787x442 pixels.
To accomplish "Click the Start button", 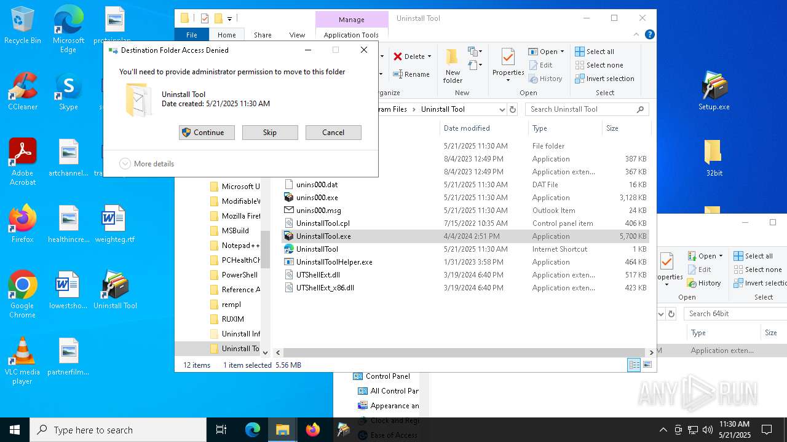I will click(x=15, y=430).
